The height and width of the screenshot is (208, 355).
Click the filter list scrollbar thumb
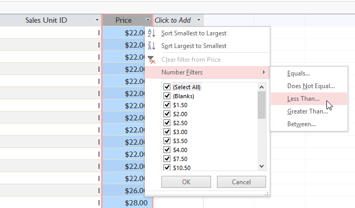coord(262,105)
